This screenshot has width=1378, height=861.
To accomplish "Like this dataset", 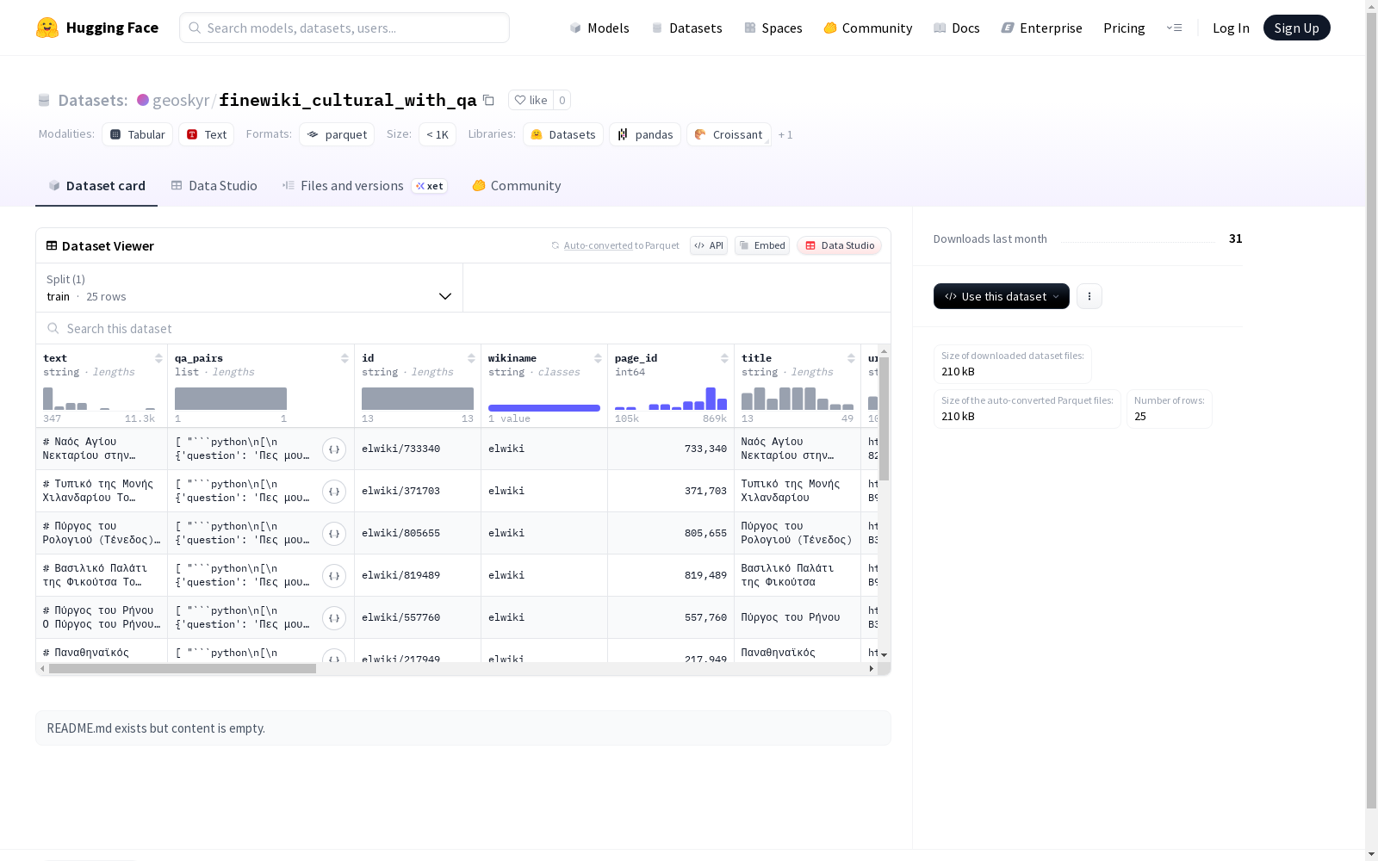I will pyautogui.click(x=531, y=100).
